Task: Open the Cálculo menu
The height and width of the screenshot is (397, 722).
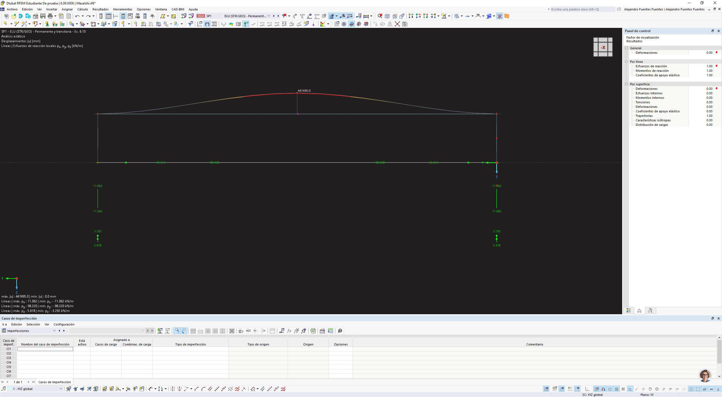Action: [x=83, y=9]
